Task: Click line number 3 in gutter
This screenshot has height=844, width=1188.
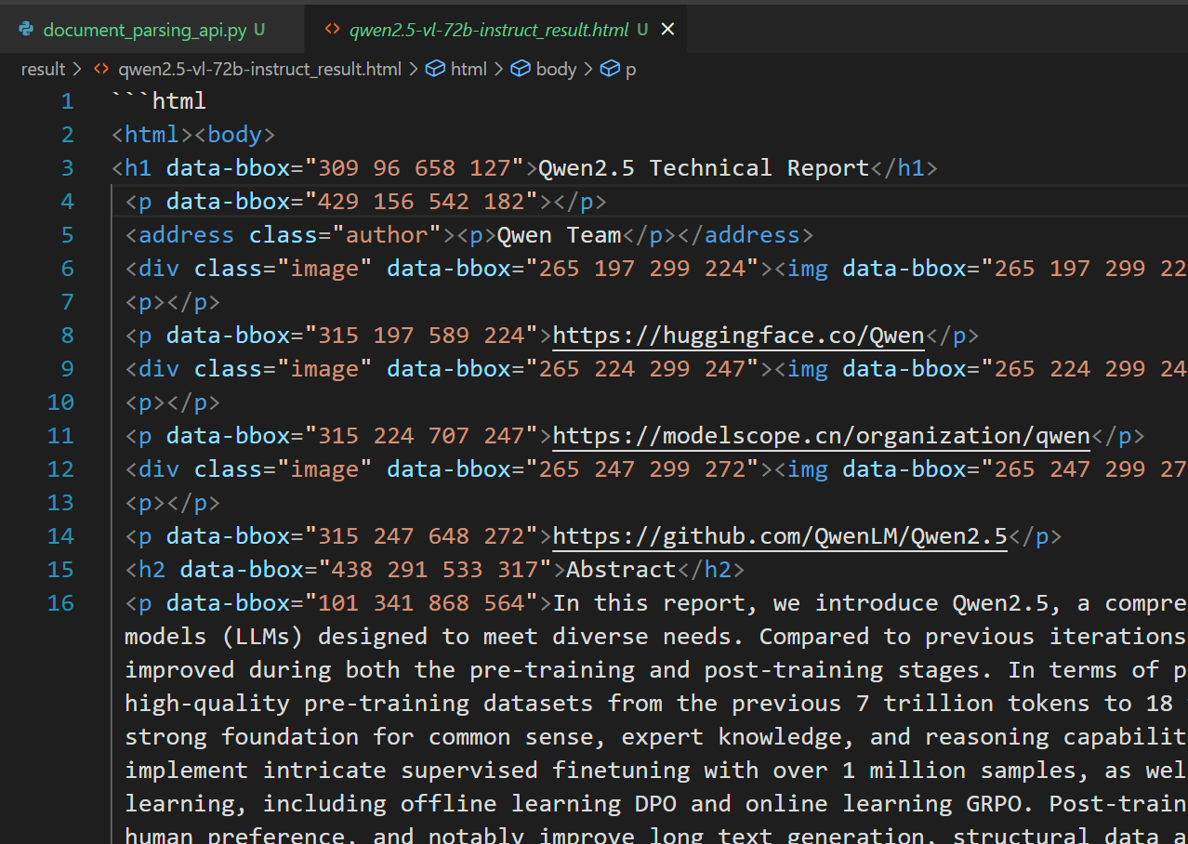Action: coord(67,168)
